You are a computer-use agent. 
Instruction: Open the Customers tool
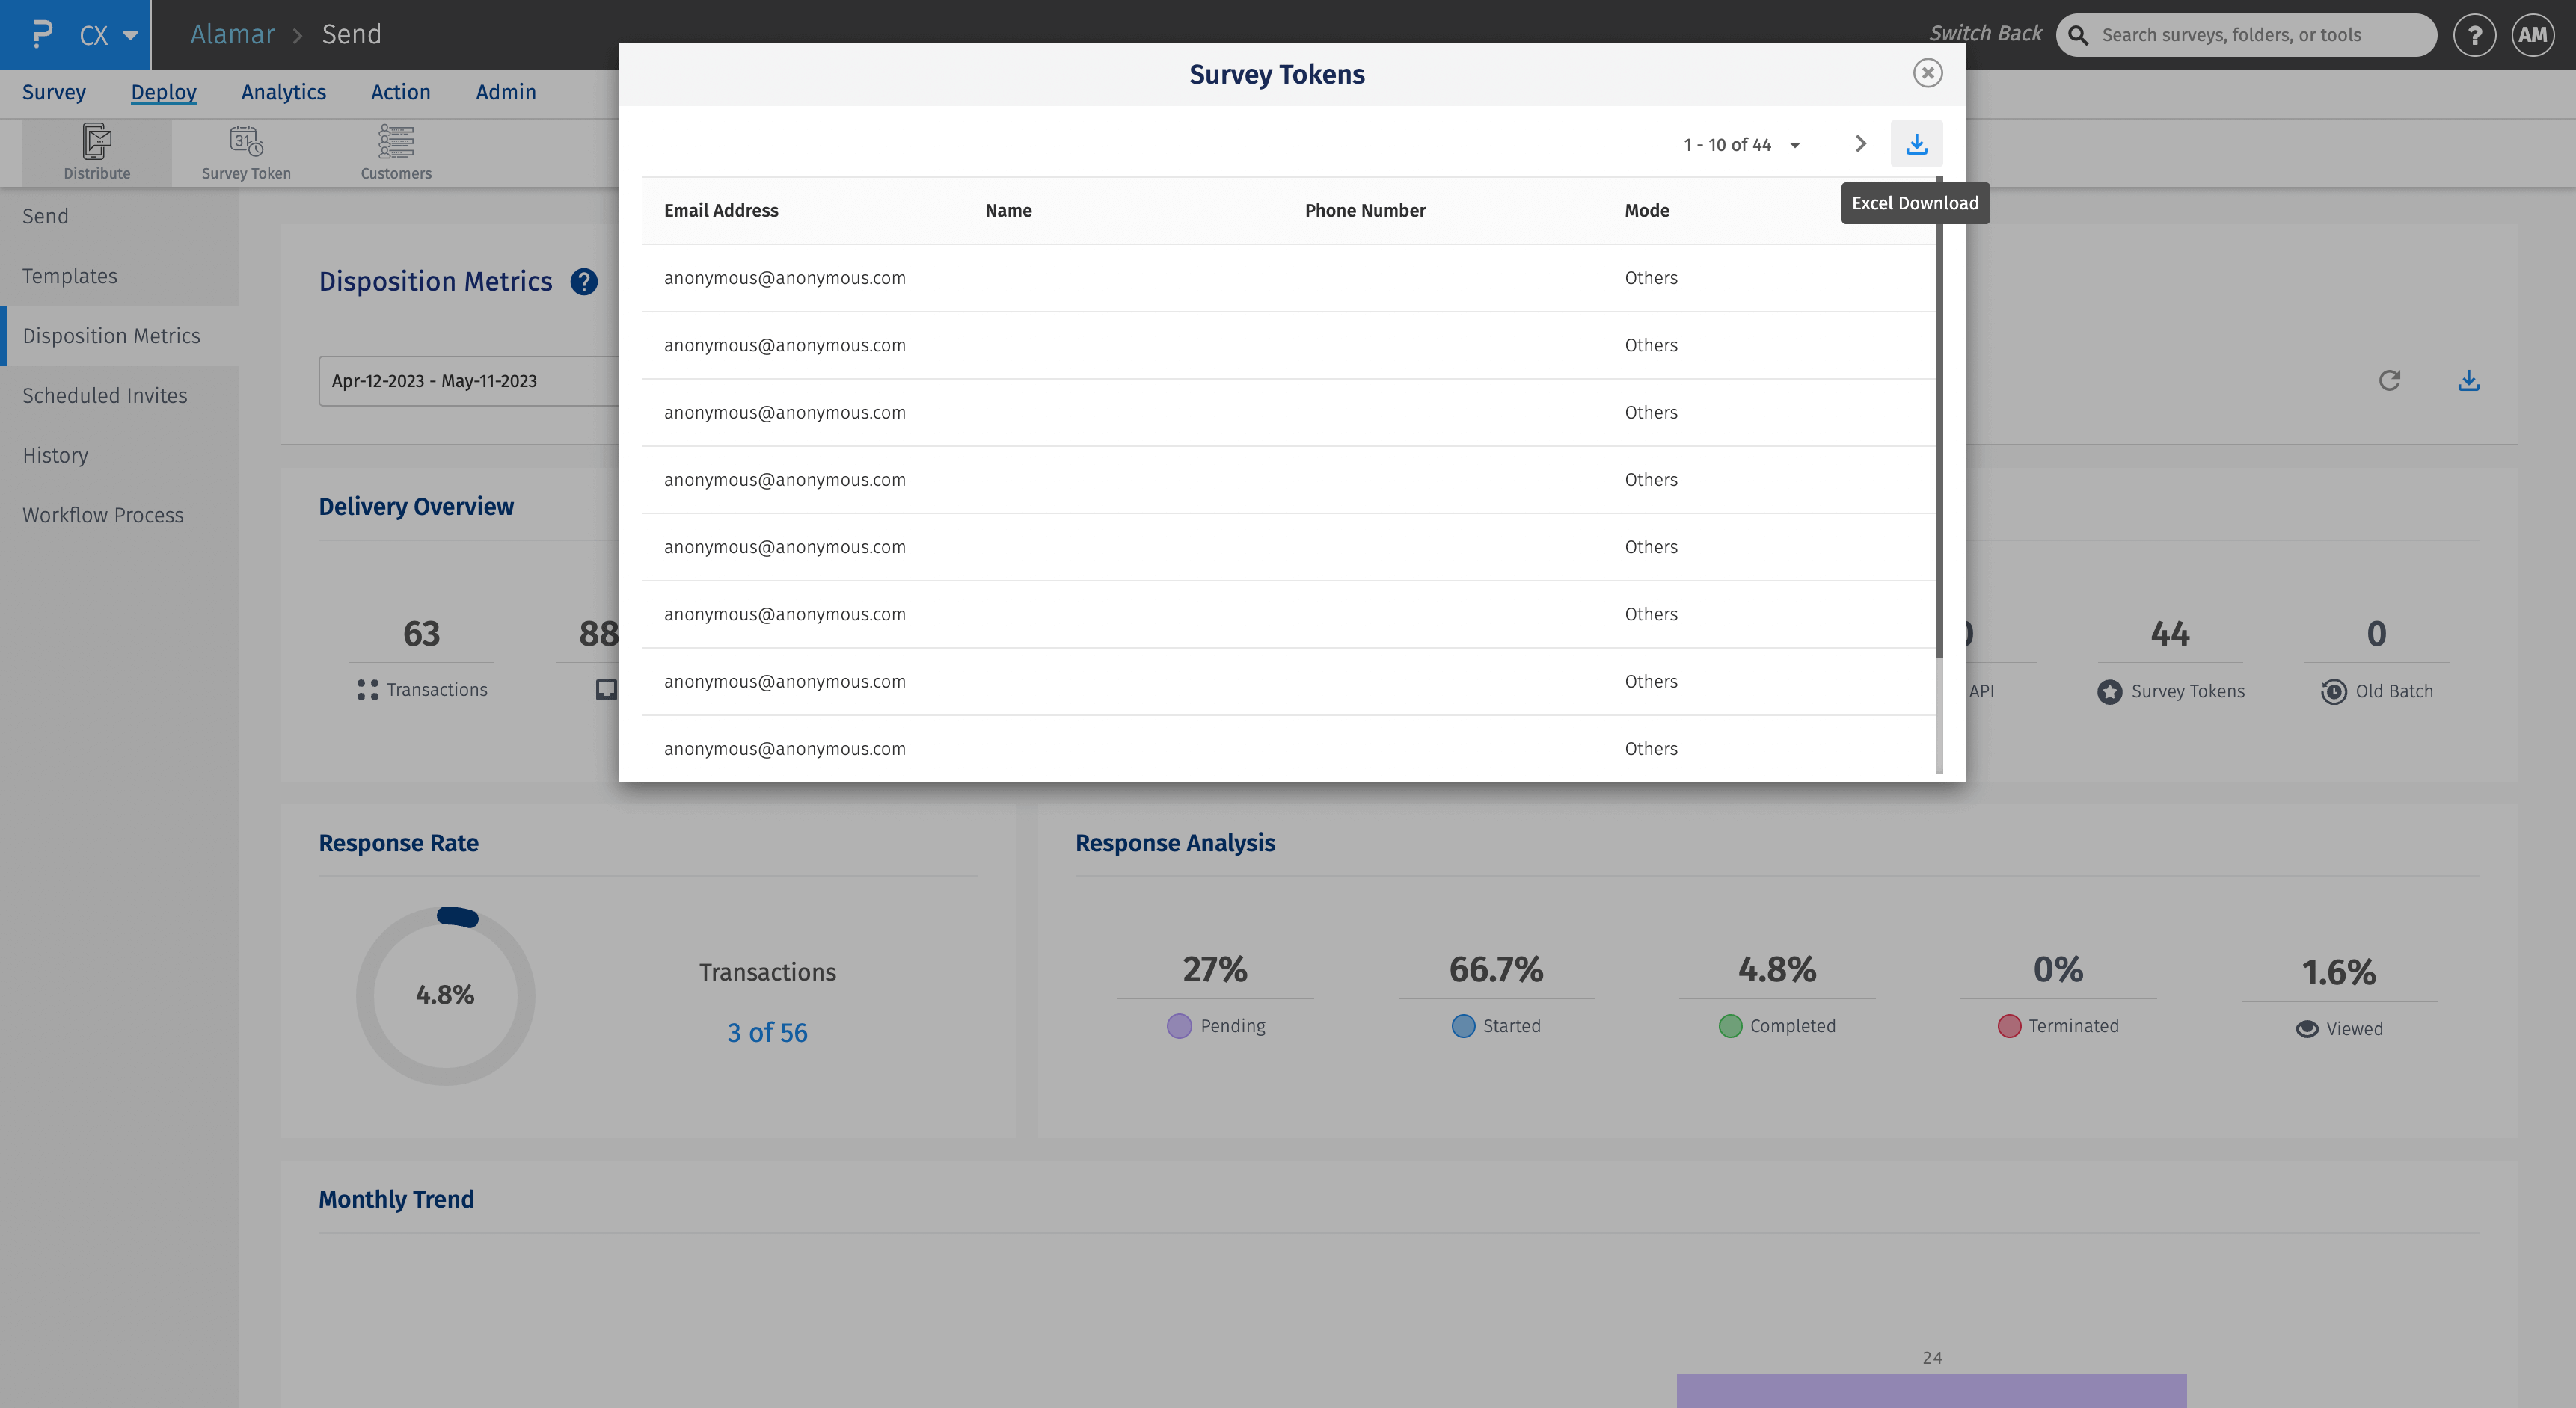[x=395, y=150]
